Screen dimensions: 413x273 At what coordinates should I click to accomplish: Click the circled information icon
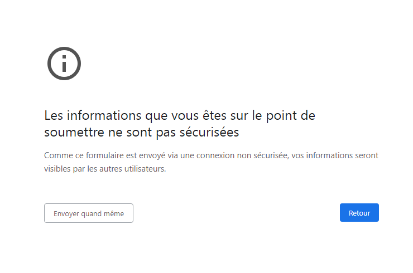[x=64, y=63]
